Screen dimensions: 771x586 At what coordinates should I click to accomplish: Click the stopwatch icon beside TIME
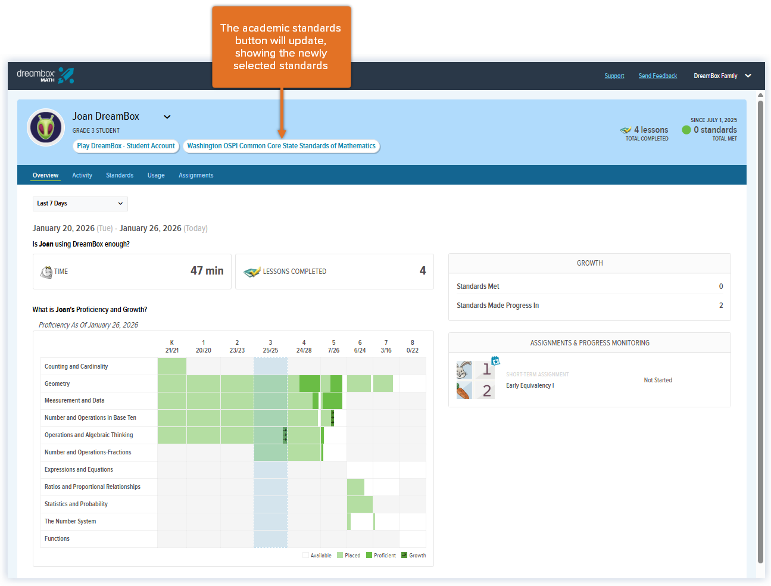click(46, 272)
